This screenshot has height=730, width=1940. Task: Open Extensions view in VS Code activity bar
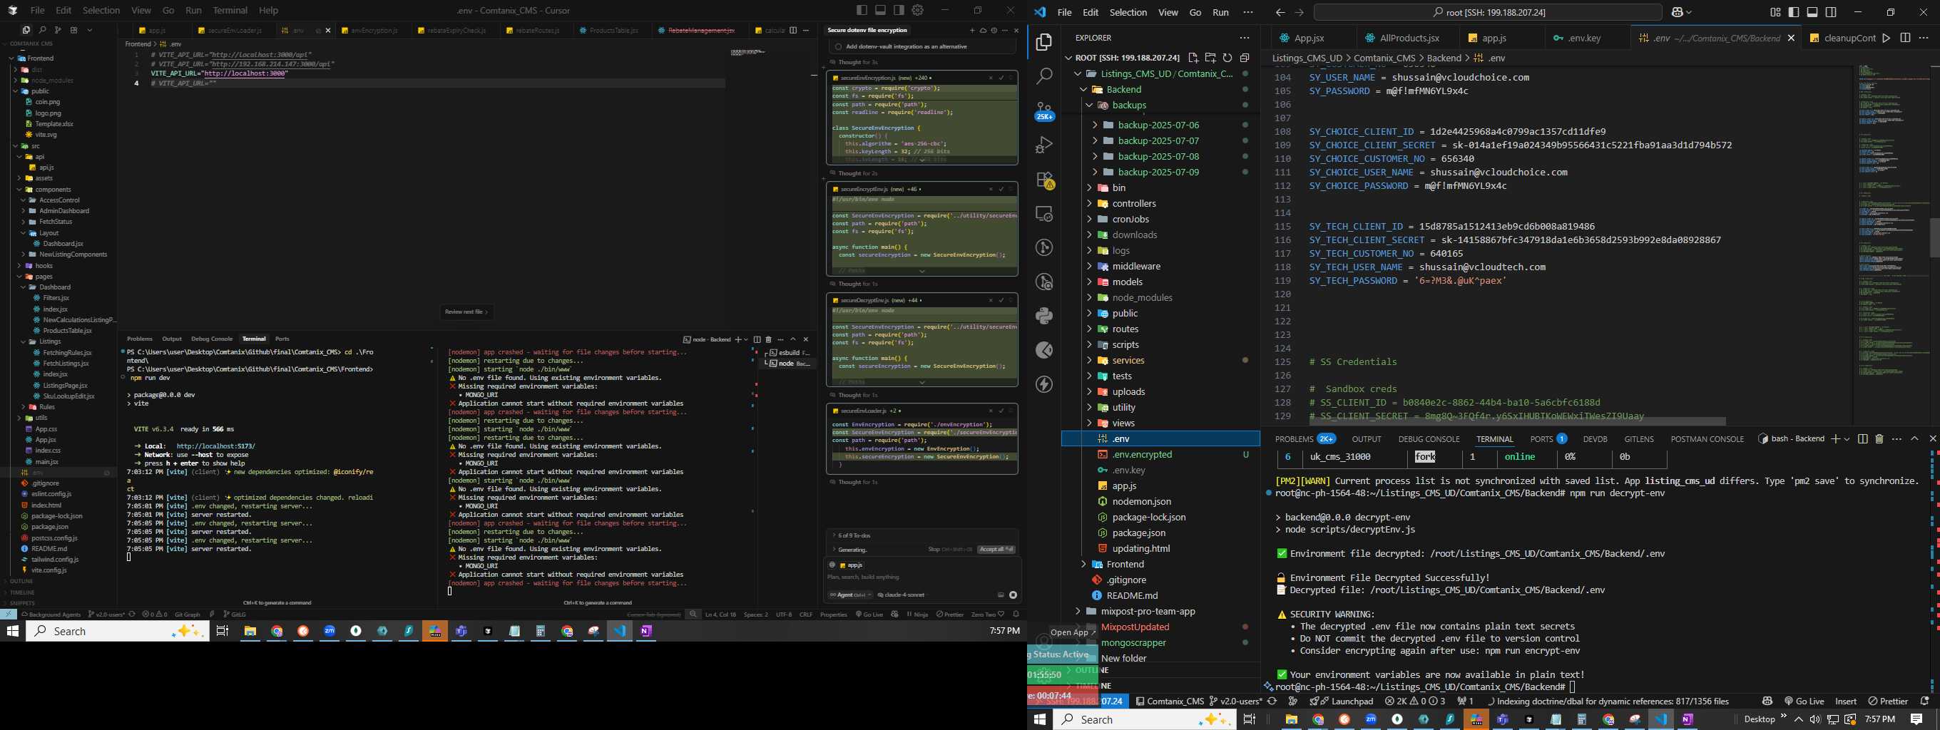click(x=1045, y=180)
